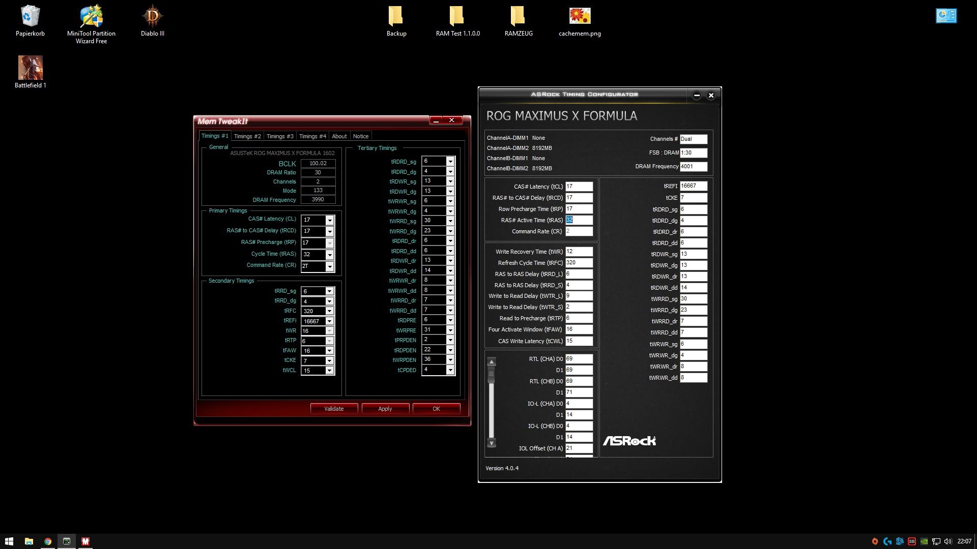Click the BCLK 100.02 field in Mem TweakIt
This screenshot has width=977, height=549.
click(318, 164)
